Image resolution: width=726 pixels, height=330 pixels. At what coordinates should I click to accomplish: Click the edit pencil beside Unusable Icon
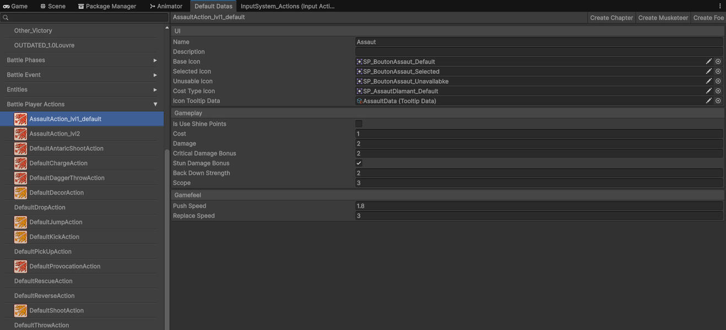tap(709, 81)
